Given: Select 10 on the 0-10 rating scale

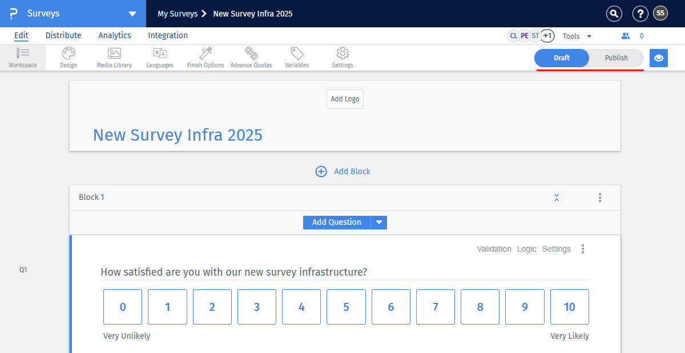Looking at the screenshot, I should pyautogui.click(x=569, y=306).
